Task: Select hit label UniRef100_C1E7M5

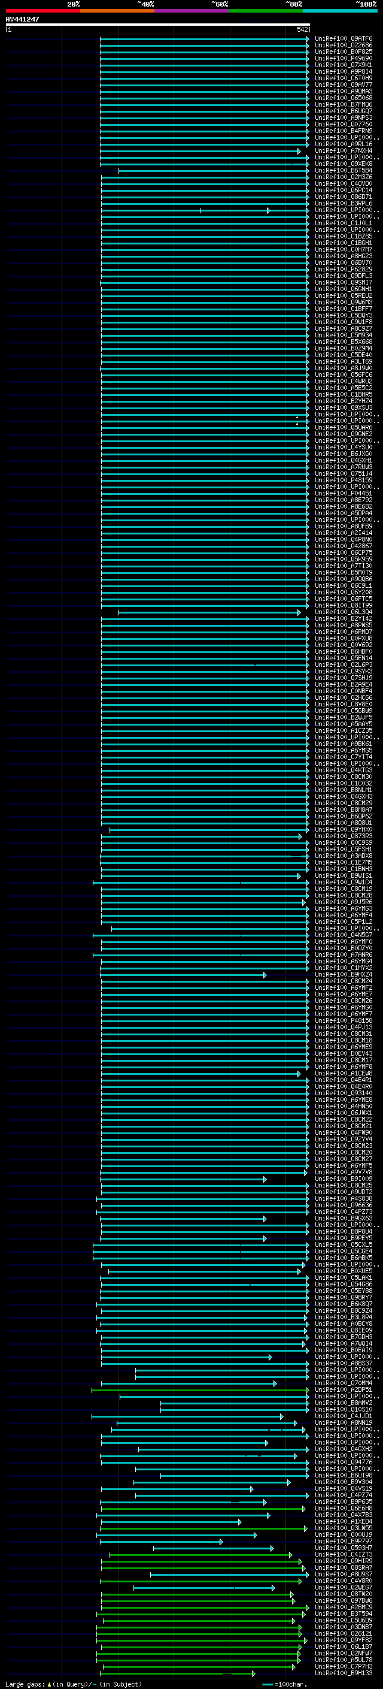Action: (x=344, y=862)
